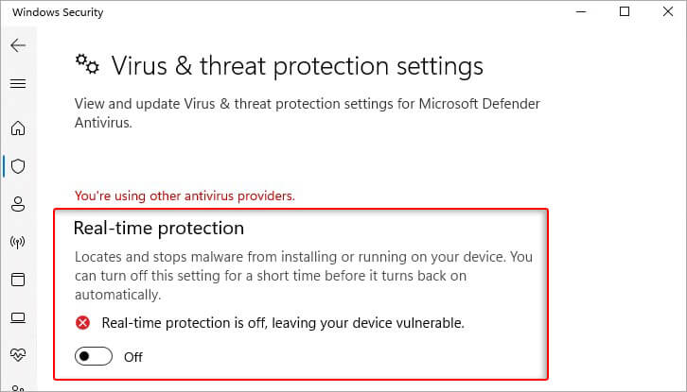
Task: Select the Virus & threat protection shield icon
Action: tap(18, 166)
